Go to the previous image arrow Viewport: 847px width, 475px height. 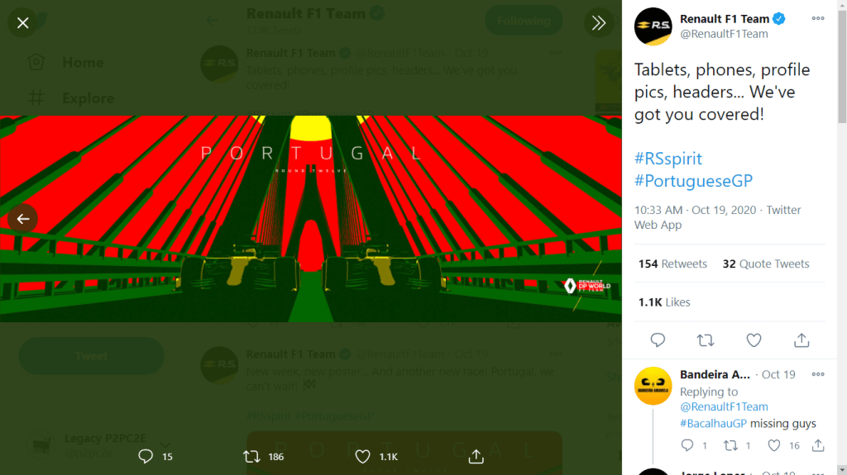[23, 219]
